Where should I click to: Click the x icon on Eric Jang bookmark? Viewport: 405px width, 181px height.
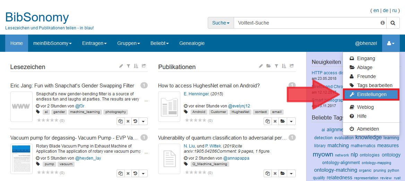128,121
